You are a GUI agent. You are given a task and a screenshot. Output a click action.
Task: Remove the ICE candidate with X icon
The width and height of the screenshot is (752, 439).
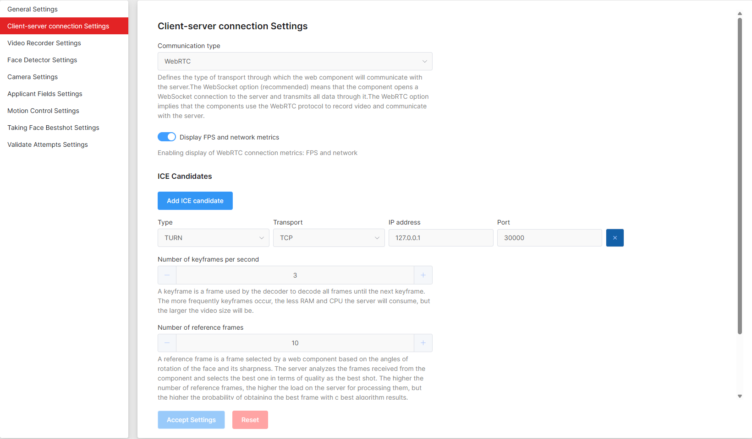tap(615, 238)
